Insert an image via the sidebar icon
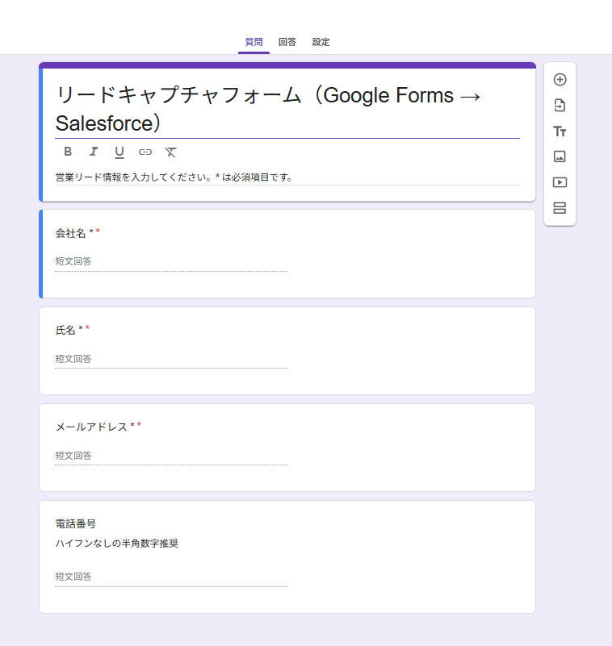612x646 pixels. click(560, 156)
